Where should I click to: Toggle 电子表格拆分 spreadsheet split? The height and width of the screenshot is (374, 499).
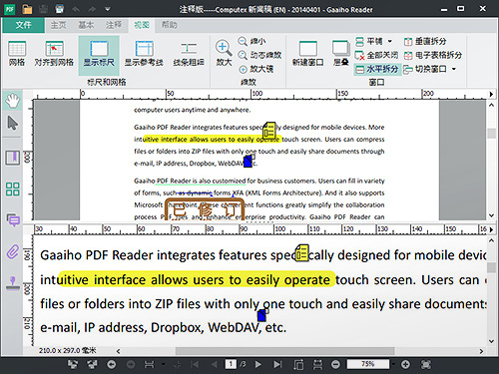coord(433,55)
